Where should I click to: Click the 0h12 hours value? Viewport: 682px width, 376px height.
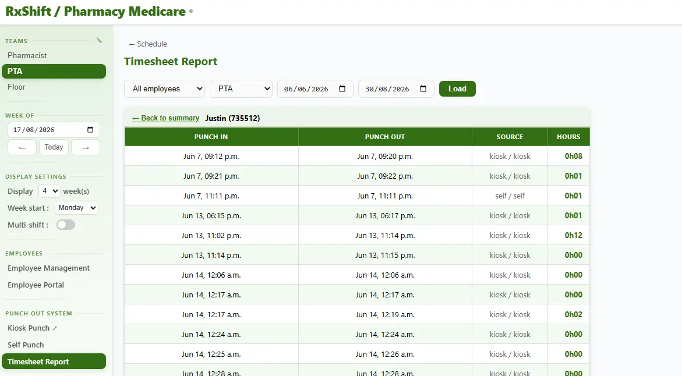click(x=573, y=236)
